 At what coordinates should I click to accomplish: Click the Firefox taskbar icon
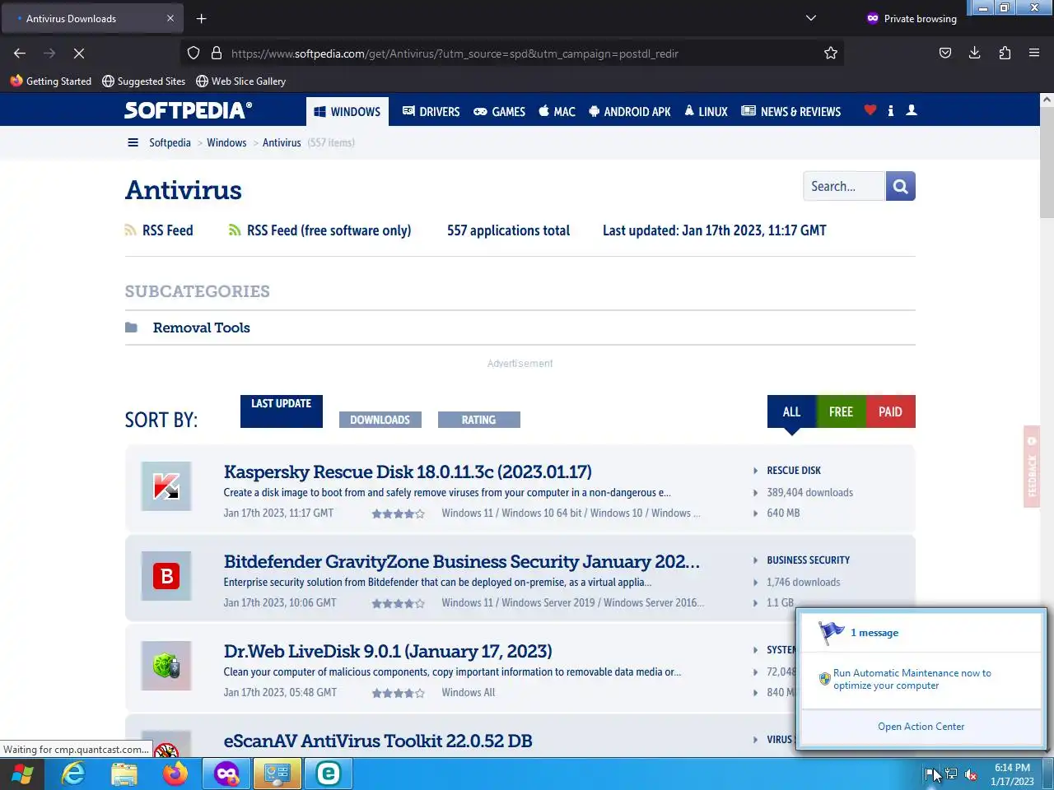(175, 774)
